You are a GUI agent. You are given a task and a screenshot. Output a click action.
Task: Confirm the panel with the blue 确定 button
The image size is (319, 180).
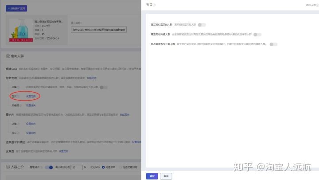tap(152, 176)
